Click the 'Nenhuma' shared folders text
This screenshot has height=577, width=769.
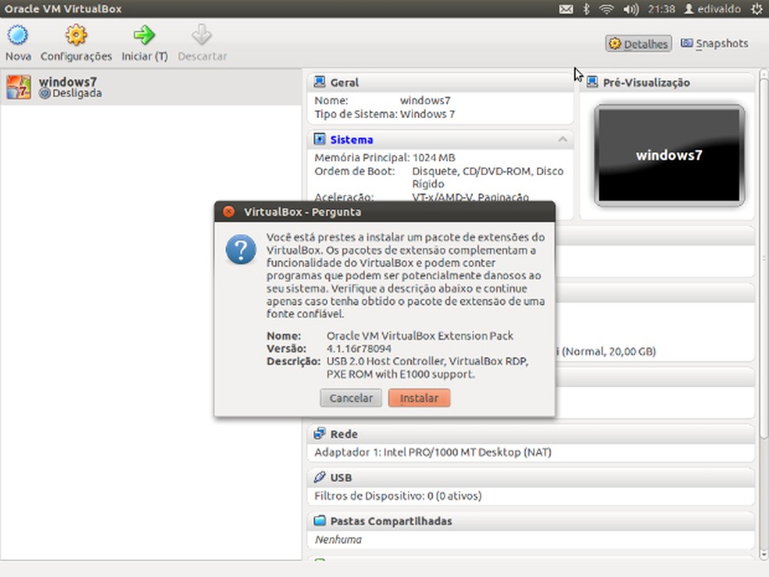338,539
